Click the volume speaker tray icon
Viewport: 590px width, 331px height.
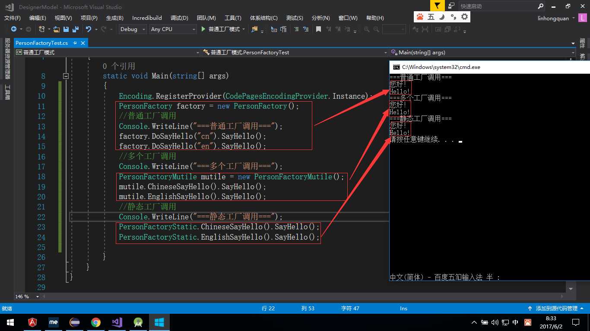point(495,322)
